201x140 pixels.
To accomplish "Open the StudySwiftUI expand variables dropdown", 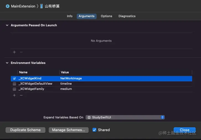I will coord(125,117).
